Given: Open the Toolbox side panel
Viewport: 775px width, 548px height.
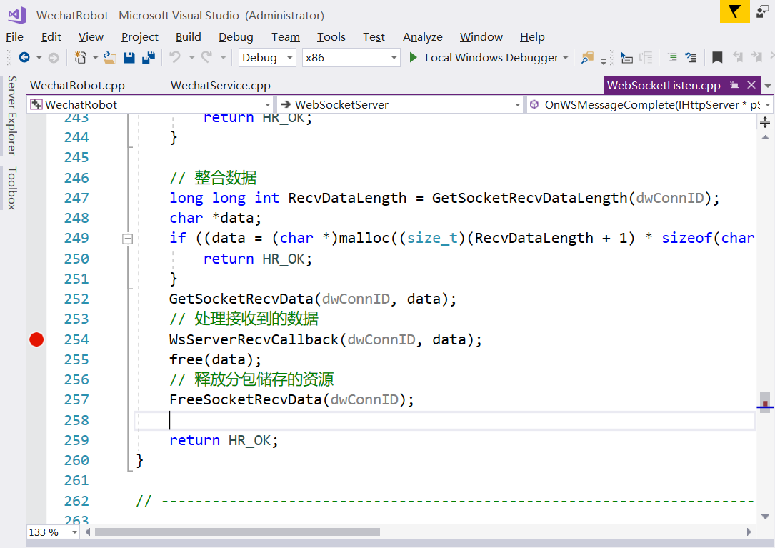Looking at the screenshot, I should 12,189.
